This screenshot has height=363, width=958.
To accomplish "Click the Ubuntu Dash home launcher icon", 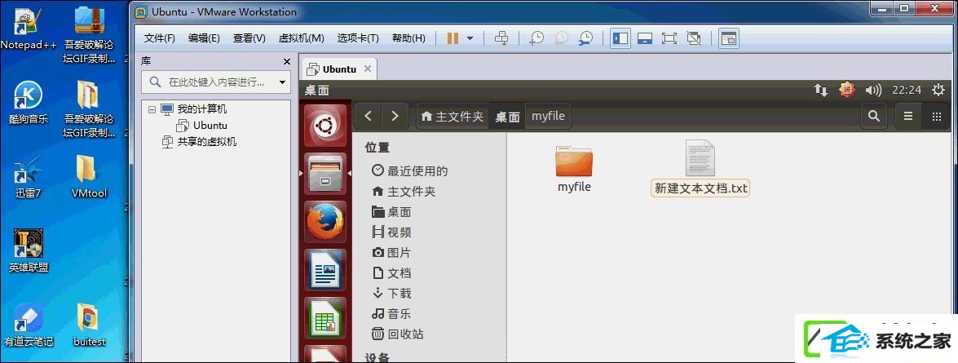I will point(325,126).
